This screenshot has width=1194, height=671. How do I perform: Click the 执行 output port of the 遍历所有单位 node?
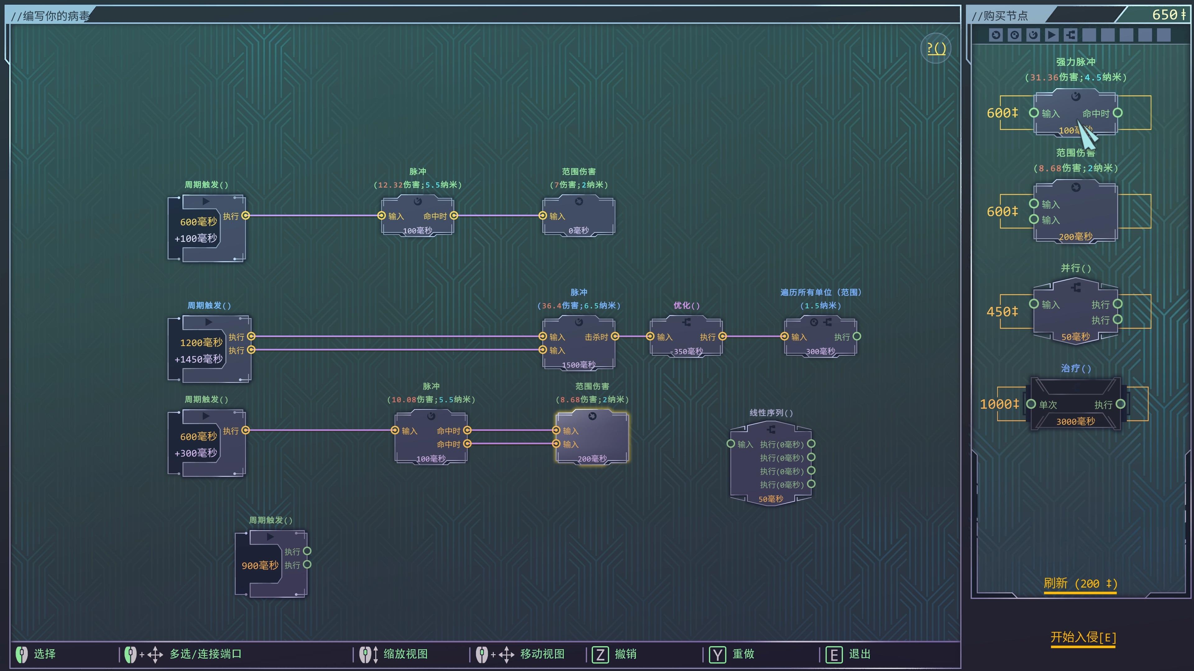(857, 337)
